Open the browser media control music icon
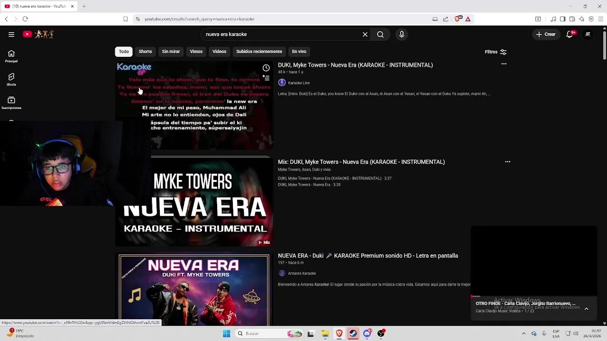Screen dimensions: 607x341 point(553,19)
